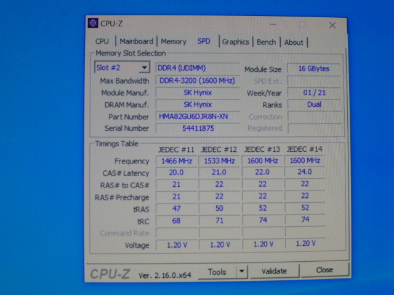Click CAS# Latency value 21.0

point(219,172)
